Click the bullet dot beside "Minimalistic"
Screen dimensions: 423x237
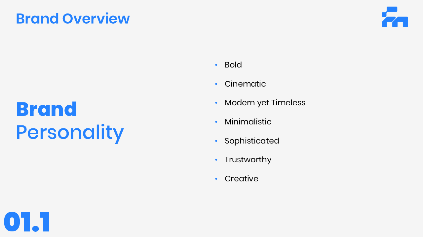216,122
